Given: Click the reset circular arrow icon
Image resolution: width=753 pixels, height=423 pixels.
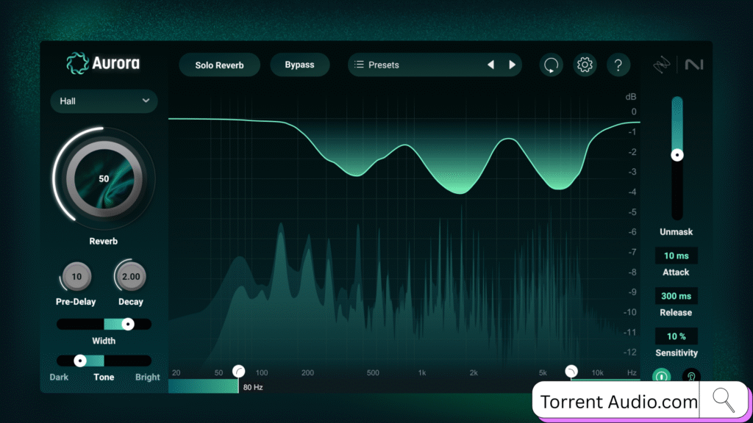Looking at the screenshot, I should tap(551, 65).
